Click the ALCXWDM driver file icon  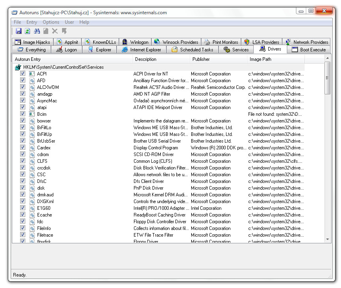click(32, 87)
